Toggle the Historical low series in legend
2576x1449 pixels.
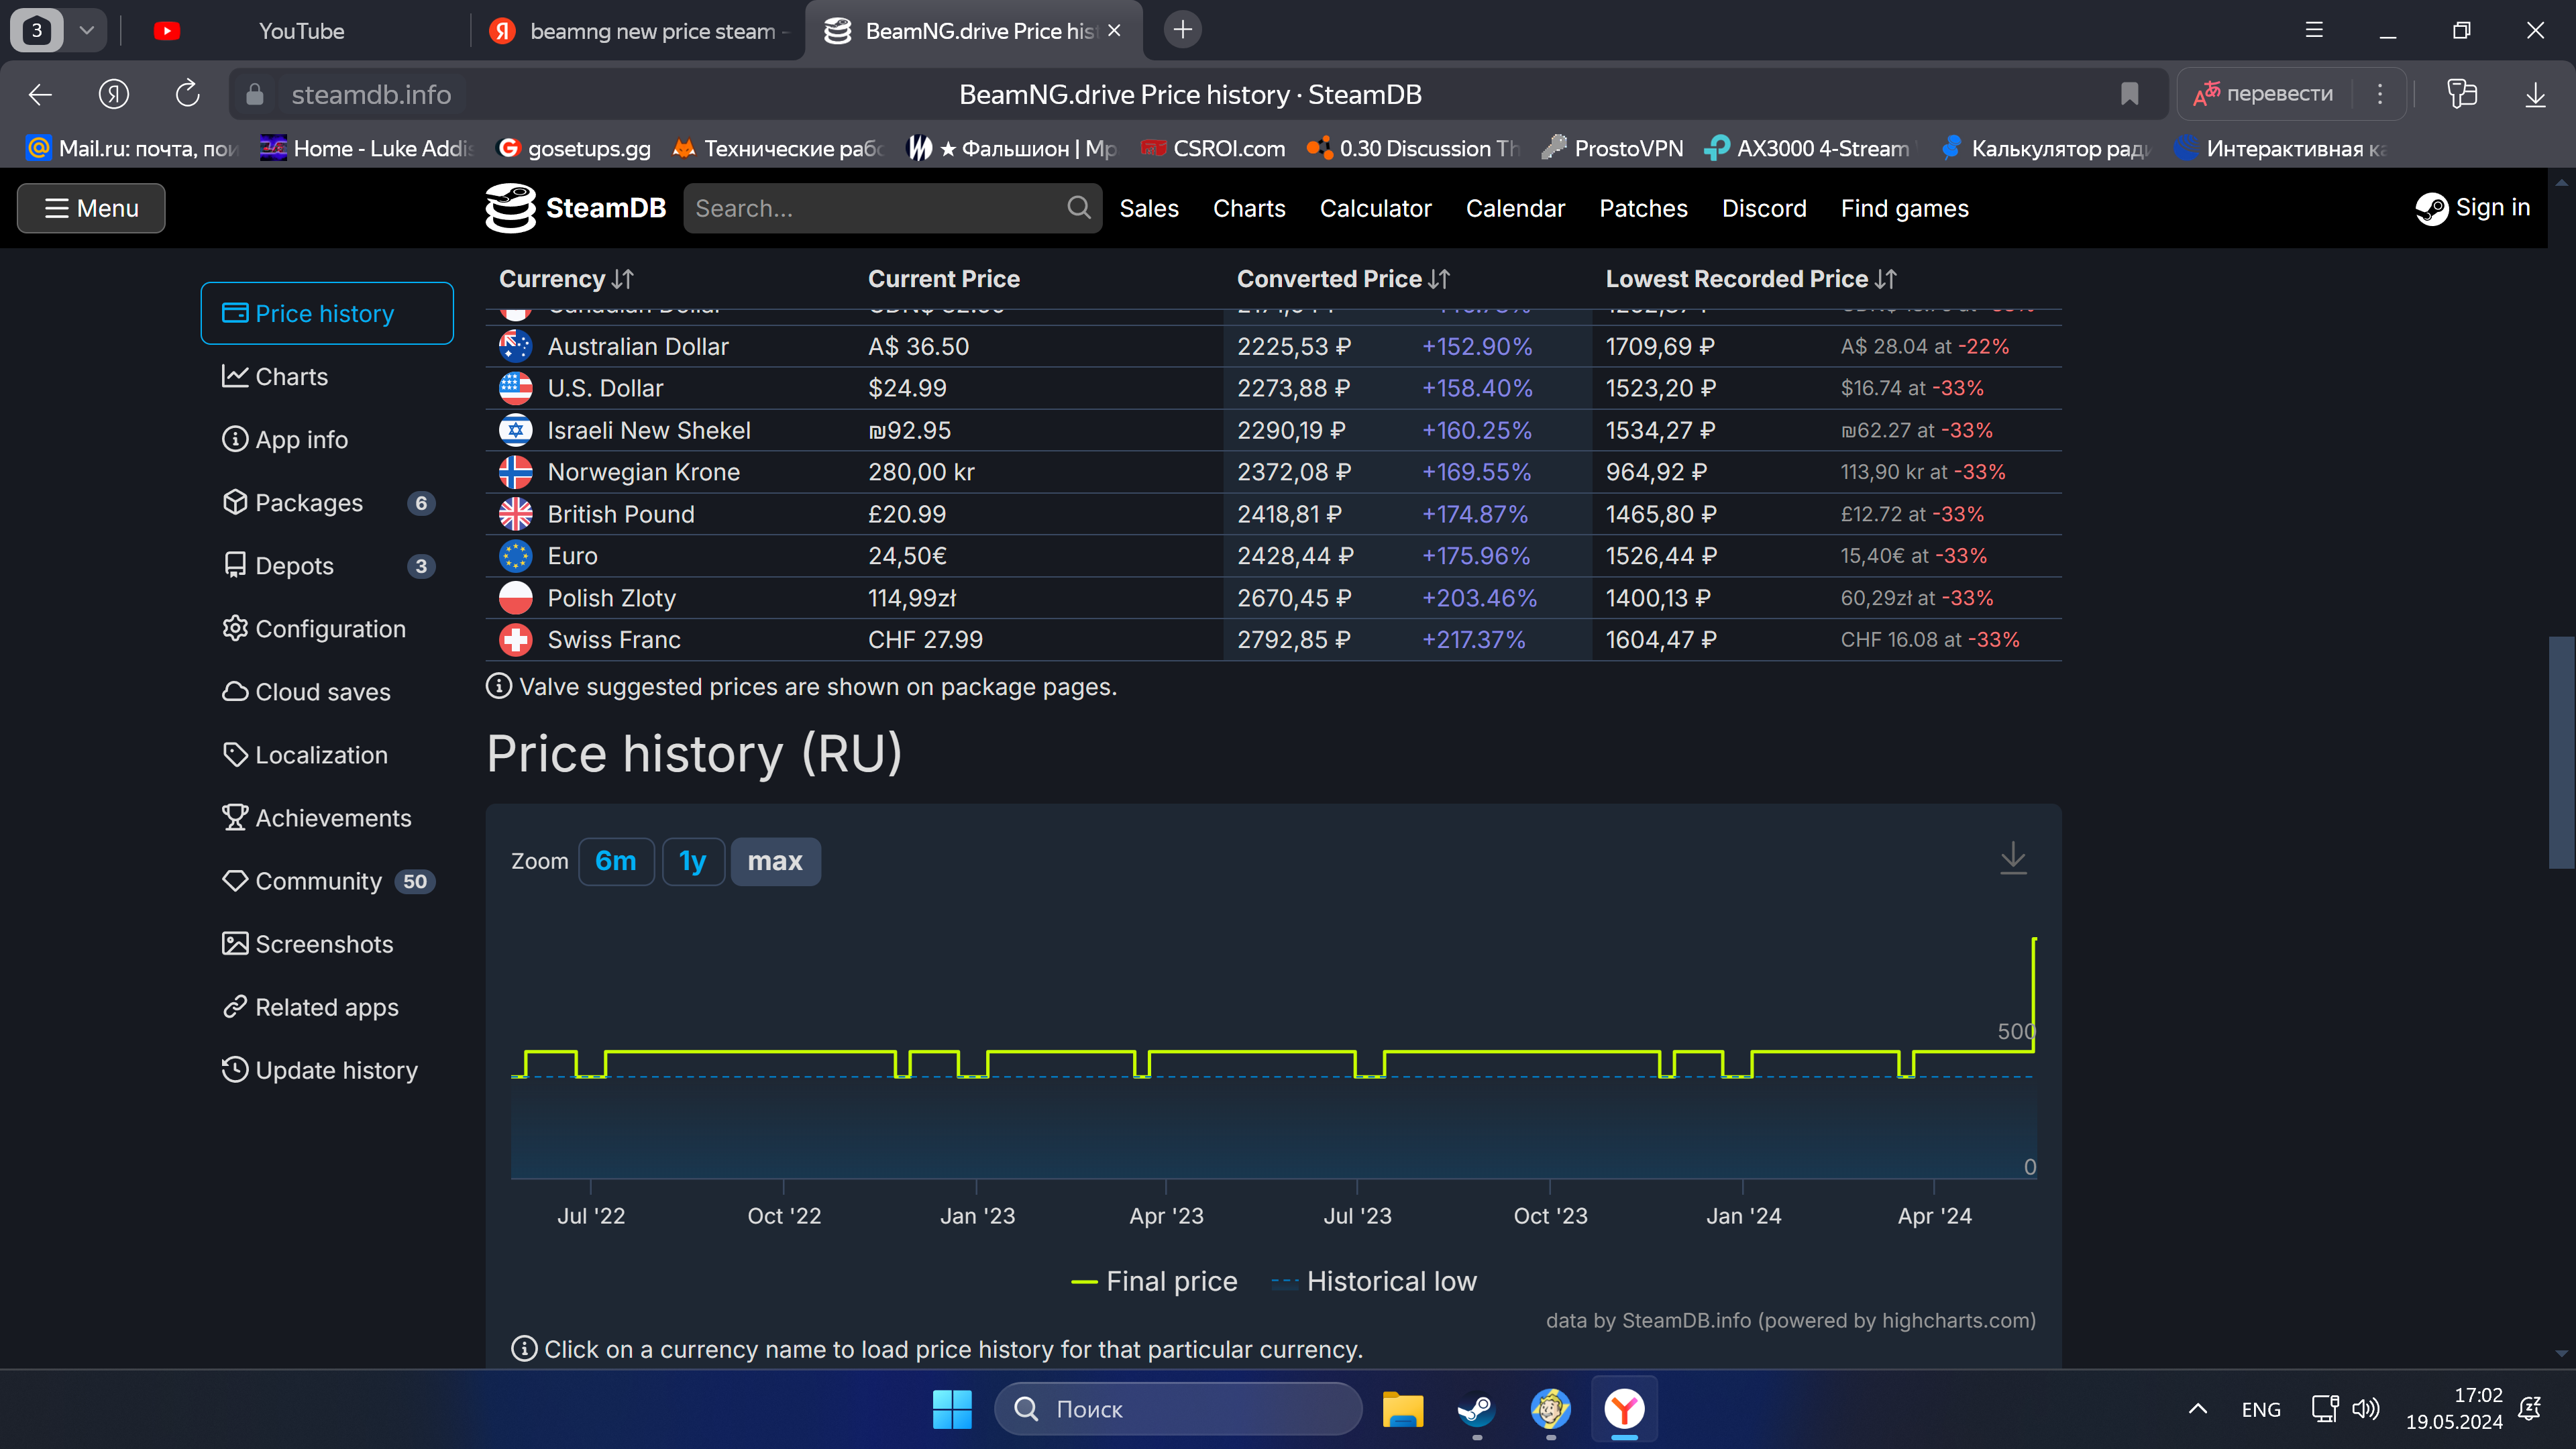(1374, 1281)
